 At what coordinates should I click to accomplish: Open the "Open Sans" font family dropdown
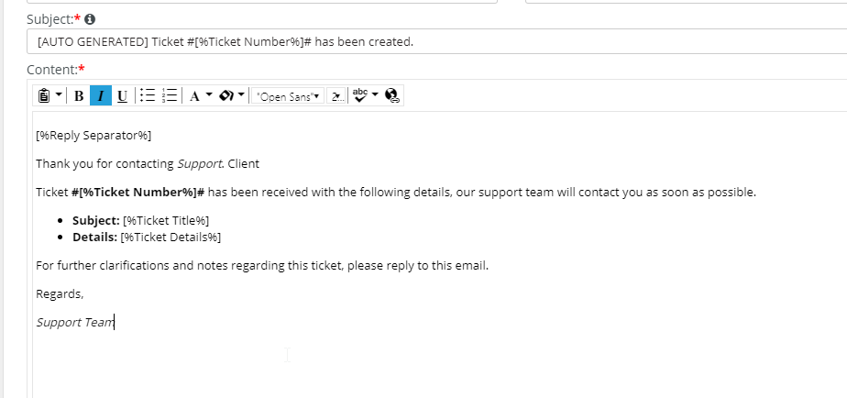point(288,96)
